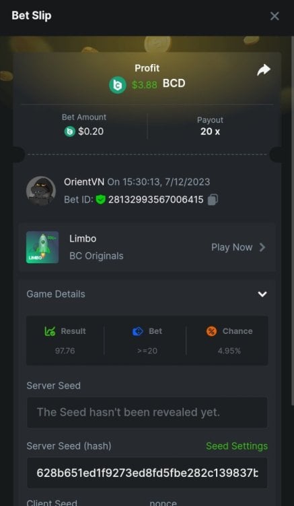The image size is (294, 506).
Task: Click the Play Now arrow chevron
Action: [x=262, y=248]
